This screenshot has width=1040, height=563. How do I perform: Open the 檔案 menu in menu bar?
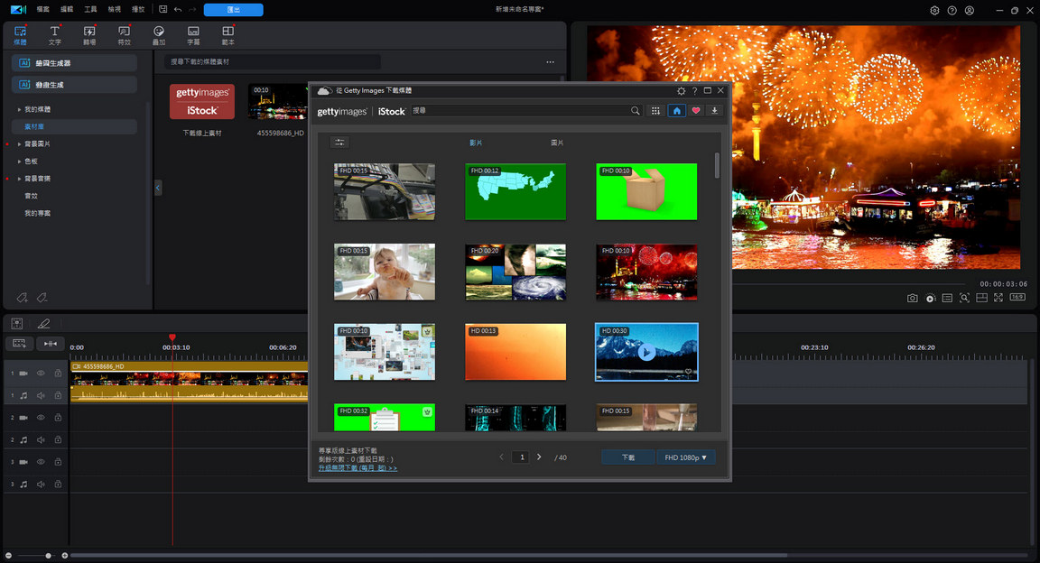pyautogui.click(x=43, y=10)
